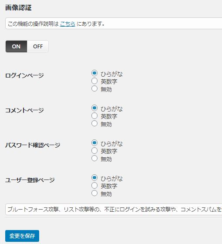
Task: Click the ユーザー登録ページ setting label
Action: (x=30, y=180)
